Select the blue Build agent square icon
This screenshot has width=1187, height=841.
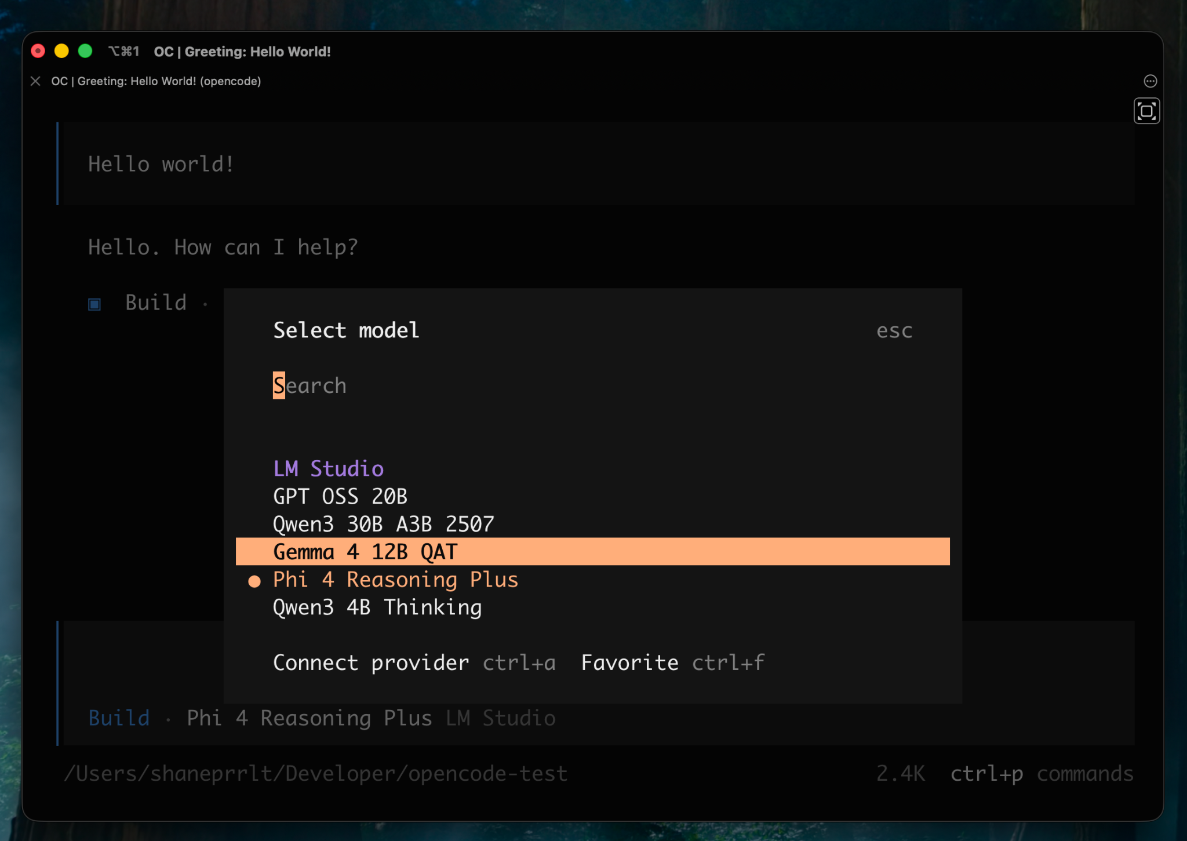(x=94, y=304)
